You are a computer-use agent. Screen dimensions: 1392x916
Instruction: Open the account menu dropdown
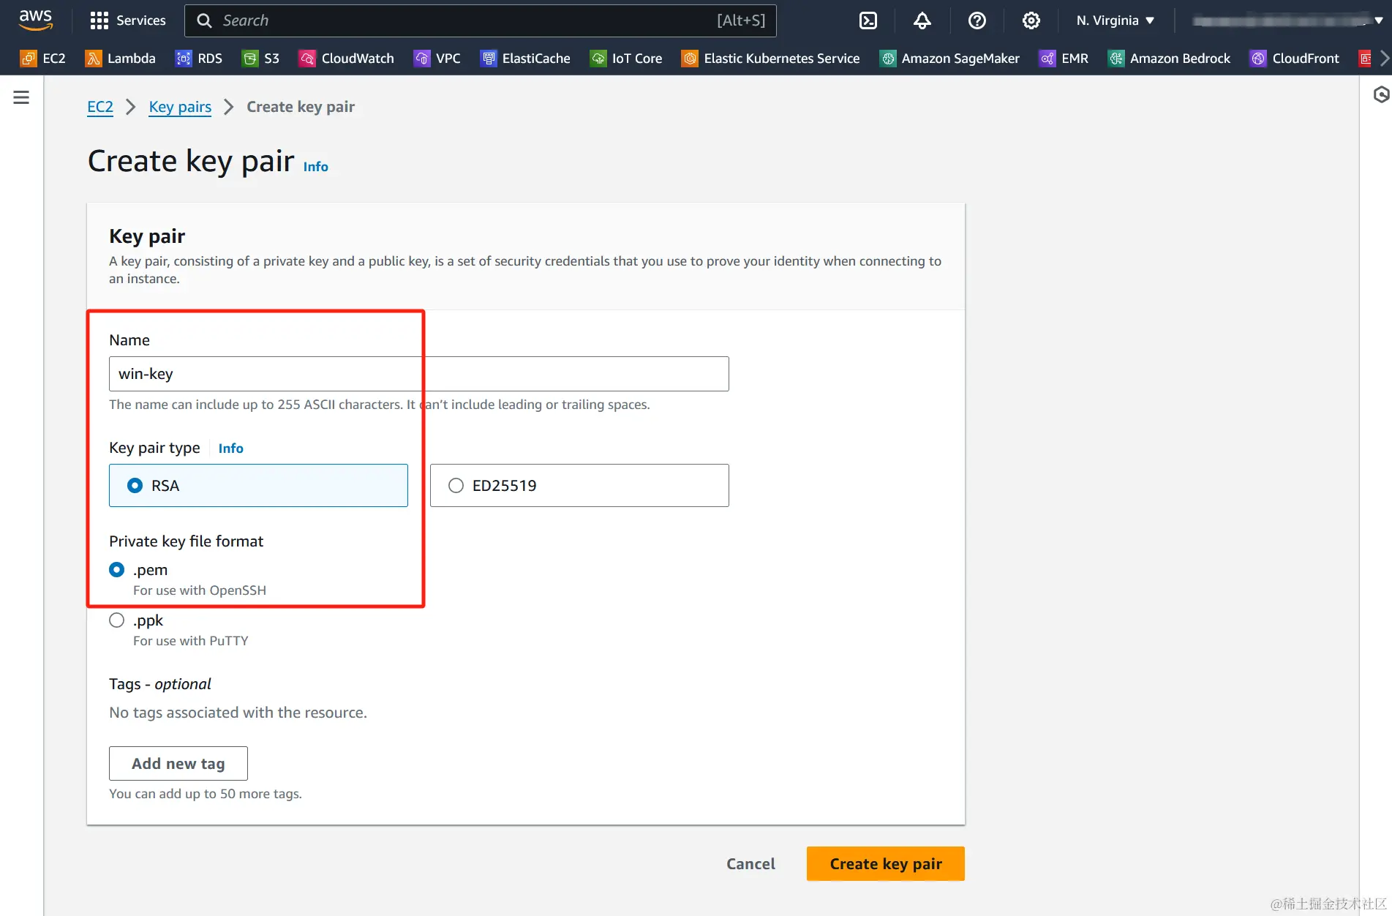1287,20
